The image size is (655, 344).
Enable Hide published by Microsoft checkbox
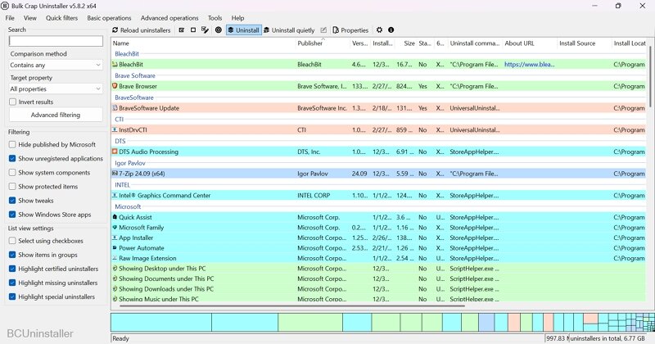pyautogui.click(x=12, y=144)
